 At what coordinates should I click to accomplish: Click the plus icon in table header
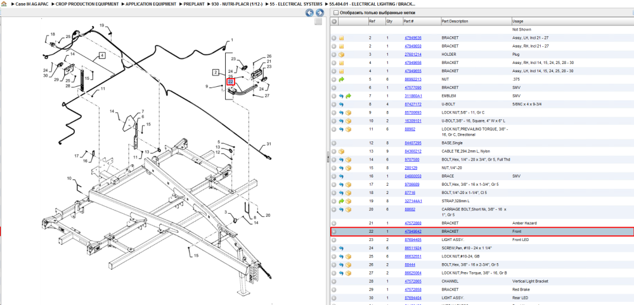[334, 21]
